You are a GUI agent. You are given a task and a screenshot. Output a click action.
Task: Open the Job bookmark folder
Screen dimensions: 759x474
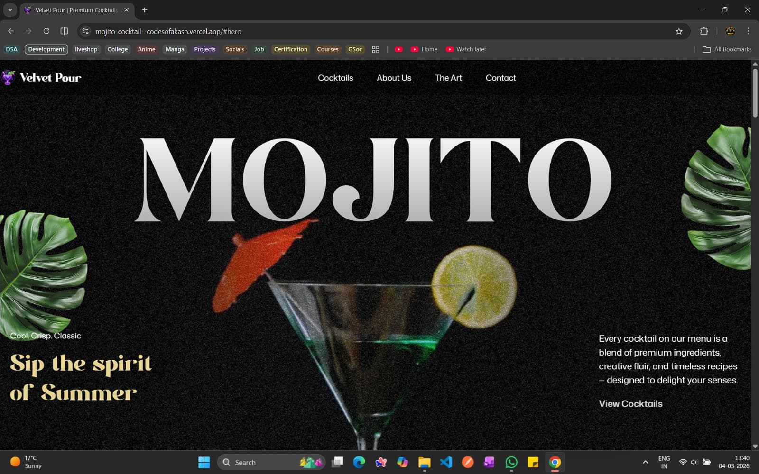point(259,49)
